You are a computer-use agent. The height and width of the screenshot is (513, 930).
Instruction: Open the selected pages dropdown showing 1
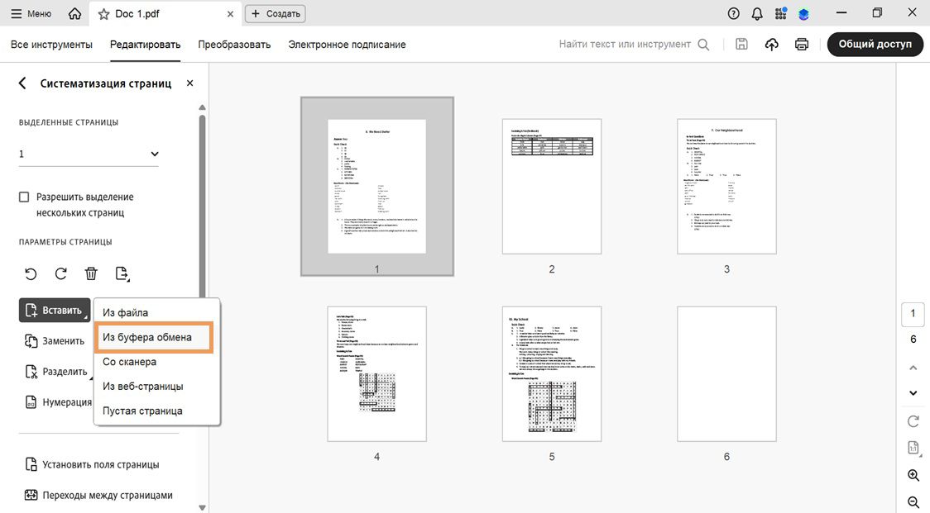[x=89, y=154]
